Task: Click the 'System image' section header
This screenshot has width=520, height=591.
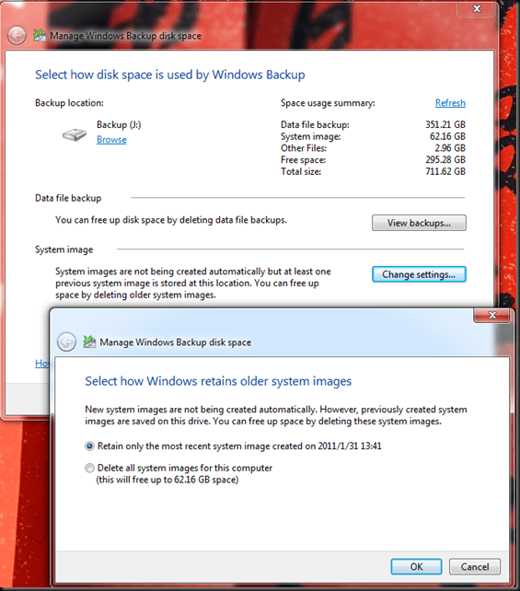Action: (x=64, y=249)
